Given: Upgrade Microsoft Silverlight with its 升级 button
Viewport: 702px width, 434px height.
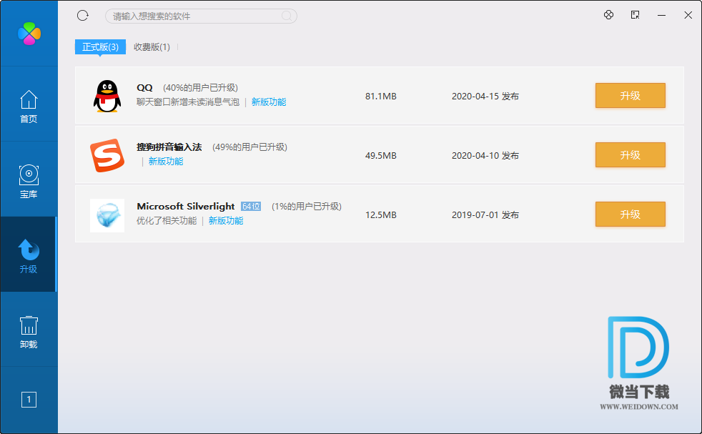Looking at the screenshot, I should coord(630,214).
